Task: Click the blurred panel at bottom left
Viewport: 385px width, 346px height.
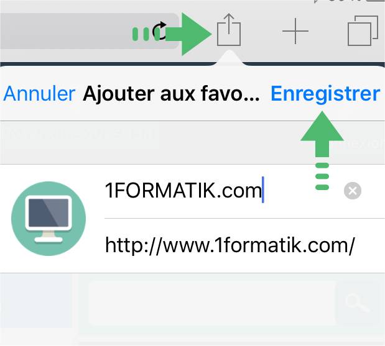Action: coord(36,301)
